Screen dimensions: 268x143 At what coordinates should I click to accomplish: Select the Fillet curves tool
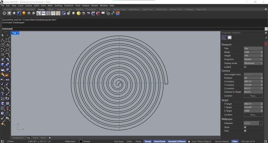(8, 55)
